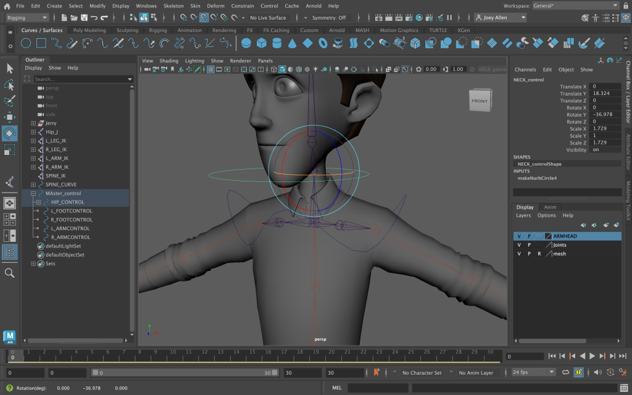Click the polygon sphere shelf icon
This screenshot has width=632, height=395.
tap(246, 43)
